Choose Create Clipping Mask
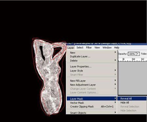147x122 pixels. tap(92, 107)
